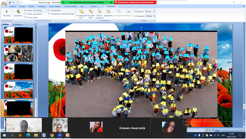Expand the Фильм playback dropdown
Image resolution: width=246 pixels, height=139 pixels.
[47, 11]
